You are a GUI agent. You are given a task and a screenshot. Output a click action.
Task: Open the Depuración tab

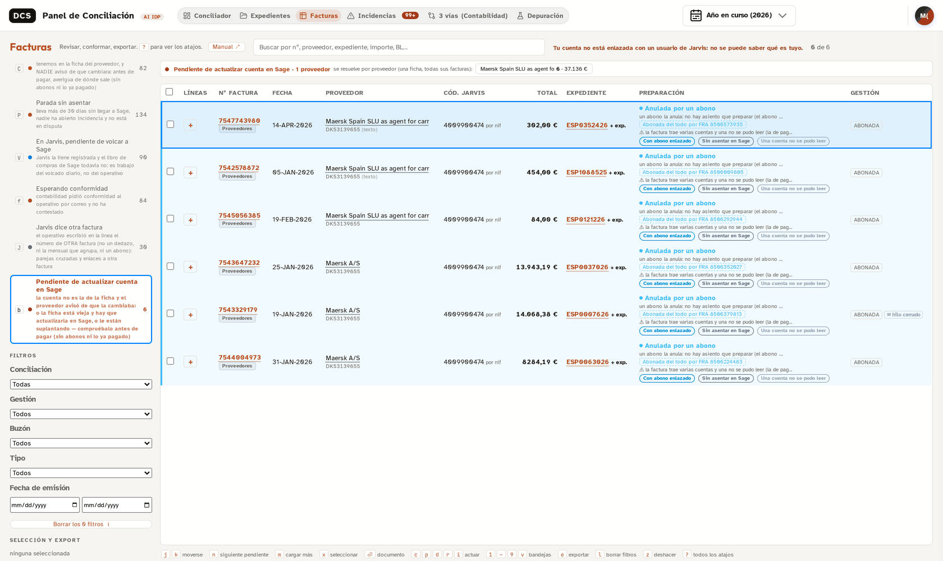click(540, 16)
